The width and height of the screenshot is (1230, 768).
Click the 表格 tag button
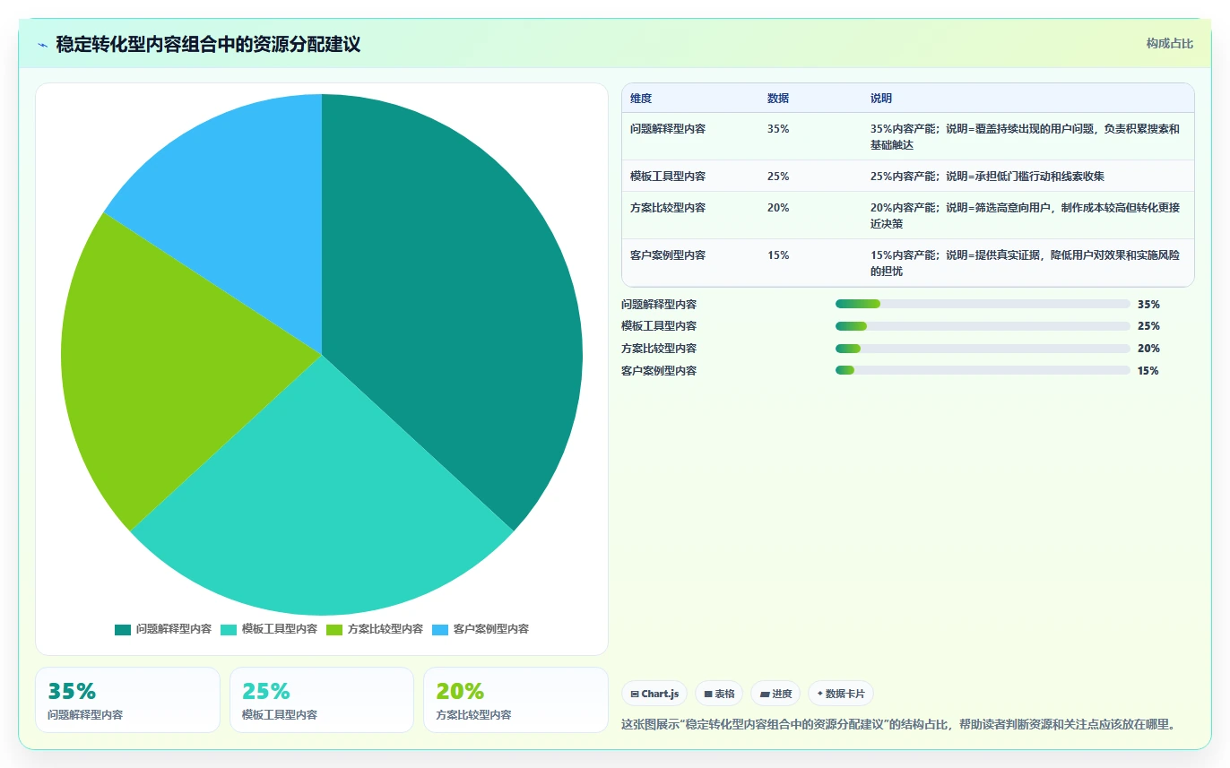click(x=719, y=694)
